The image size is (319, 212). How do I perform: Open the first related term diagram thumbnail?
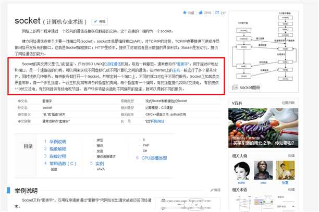tap(243, 203)
